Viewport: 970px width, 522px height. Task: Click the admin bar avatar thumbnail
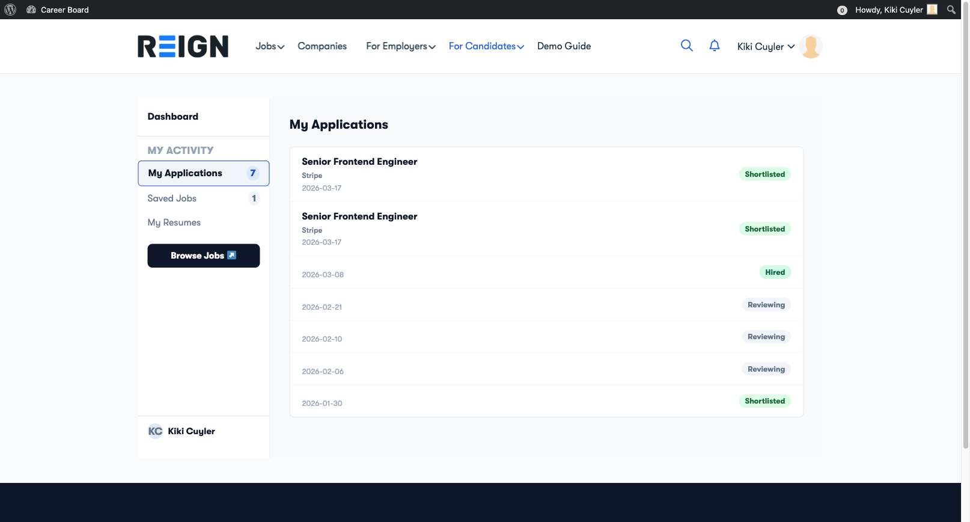coord(932,10)
